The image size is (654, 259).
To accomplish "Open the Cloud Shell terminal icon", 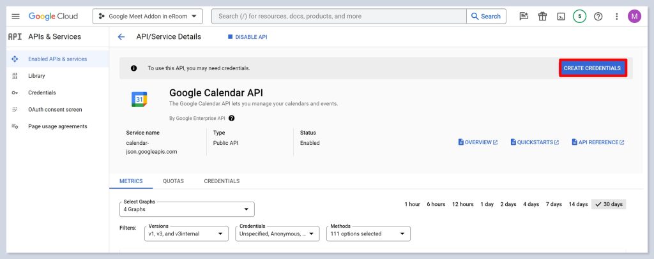I will pos(561,17).
